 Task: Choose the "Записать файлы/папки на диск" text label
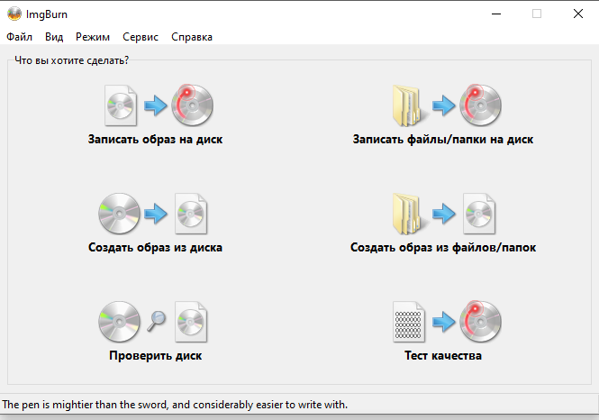tap(443, 140)
